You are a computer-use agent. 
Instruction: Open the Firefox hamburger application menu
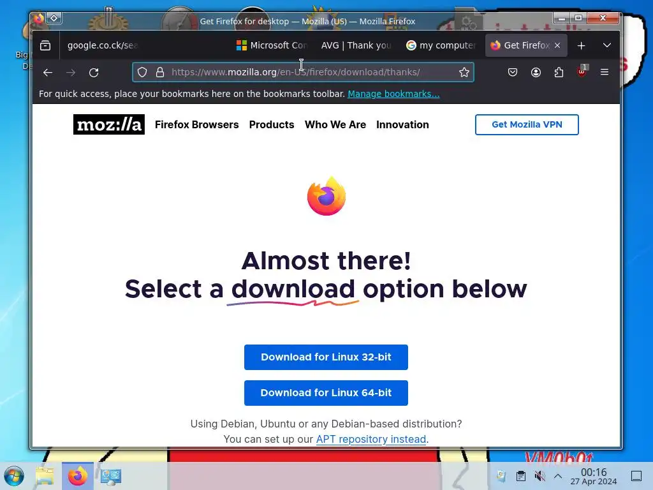605,72
